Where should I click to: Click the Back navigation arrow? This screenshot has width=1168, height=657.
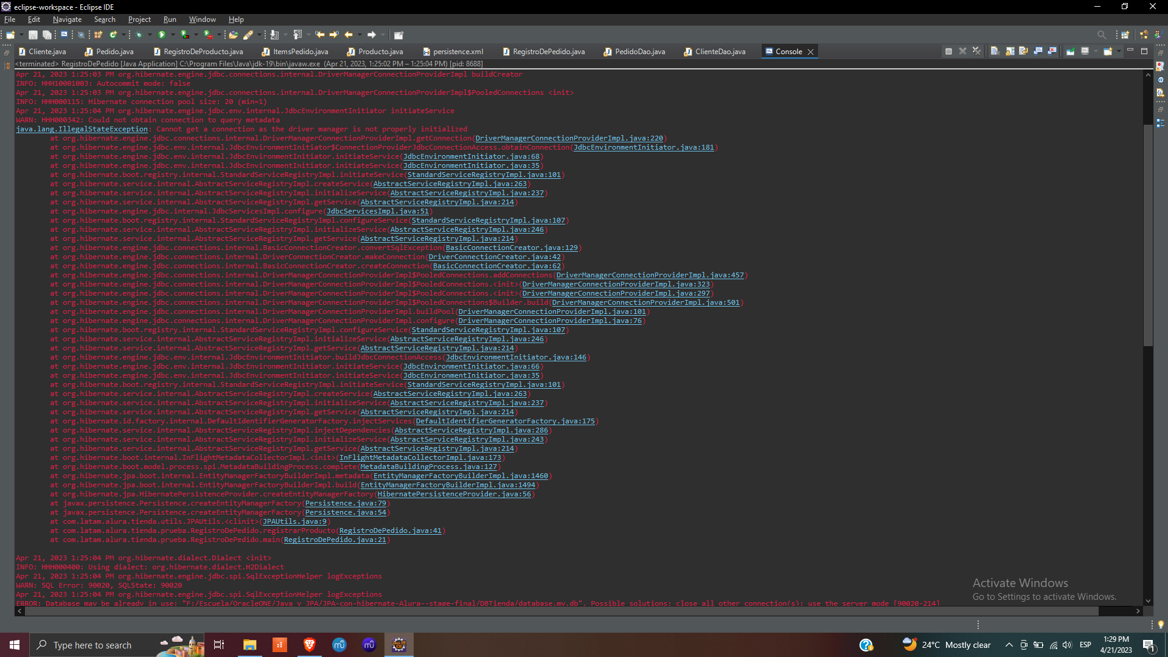pyautogui.click(x=349, y=35)
